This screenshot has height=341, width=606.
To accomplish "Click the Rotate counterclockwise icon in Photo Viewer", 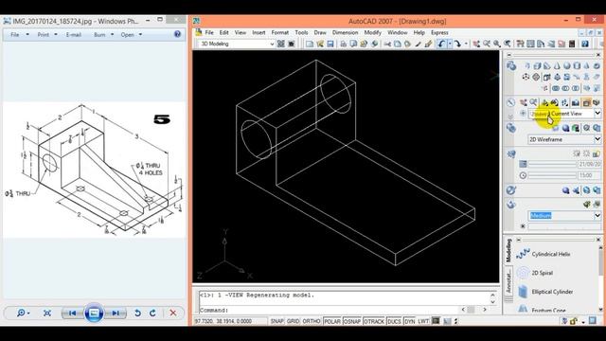I will tap(137, 313).
